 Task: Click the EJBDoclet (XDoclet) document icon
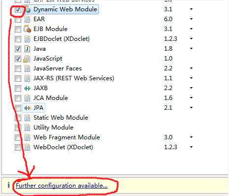click(27, 39)
